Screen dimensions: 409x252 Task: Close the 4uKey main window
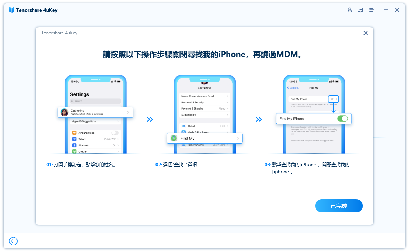coord(397,10)
